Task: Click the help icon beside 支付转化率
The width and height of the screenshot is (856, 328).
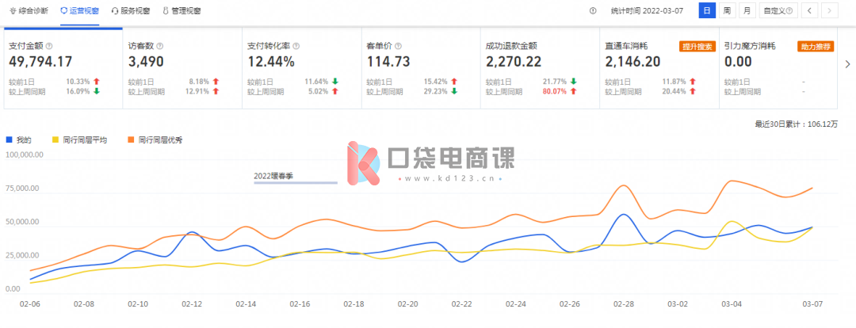Action: coord(296,47)
